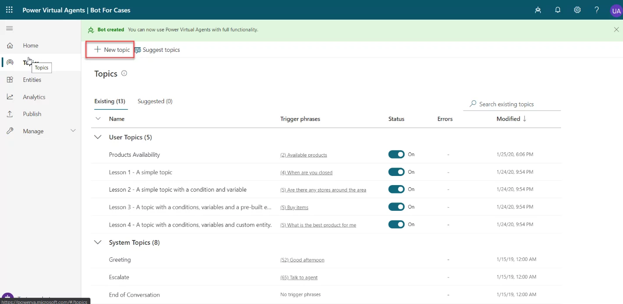Collapse the User Topics group

click(x=98, y=137)
